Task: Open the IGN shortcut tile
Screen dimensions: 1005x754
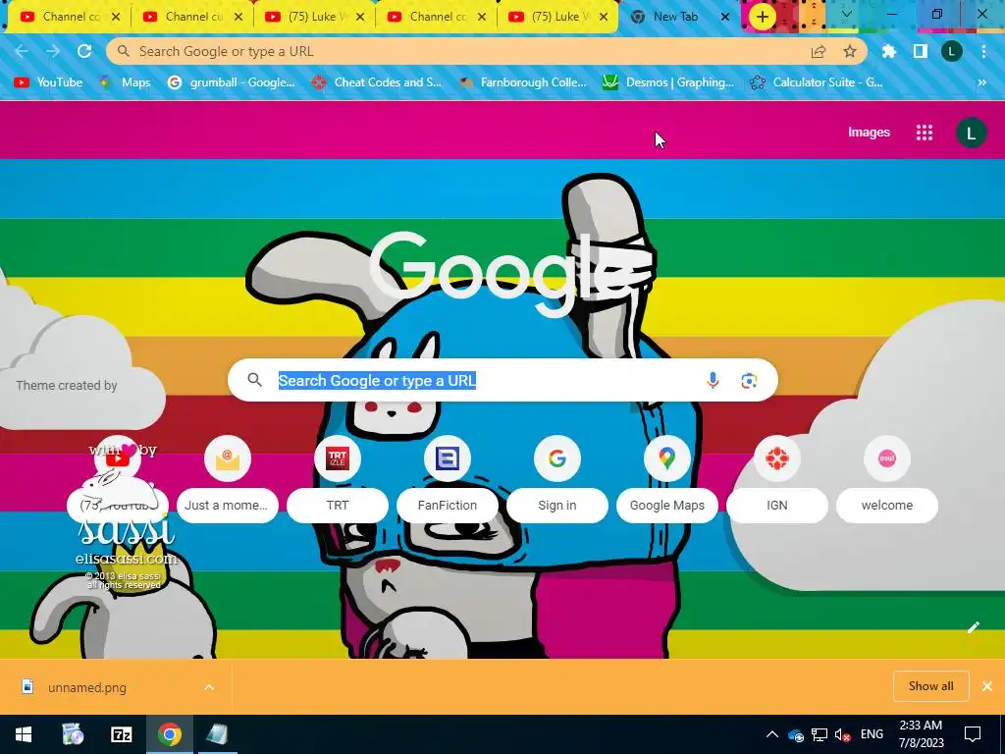Action: [777, 479]
